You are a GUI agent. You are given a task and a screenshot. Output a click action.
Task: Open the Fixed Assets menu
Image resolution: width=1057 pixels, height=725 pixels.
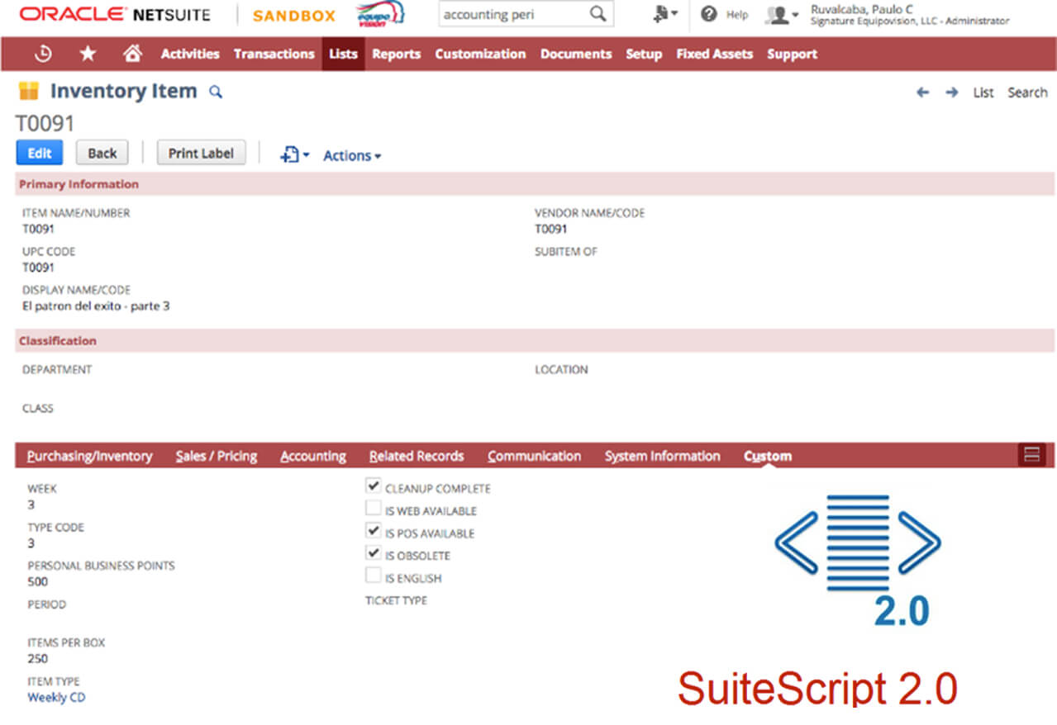tap(714, 54)
